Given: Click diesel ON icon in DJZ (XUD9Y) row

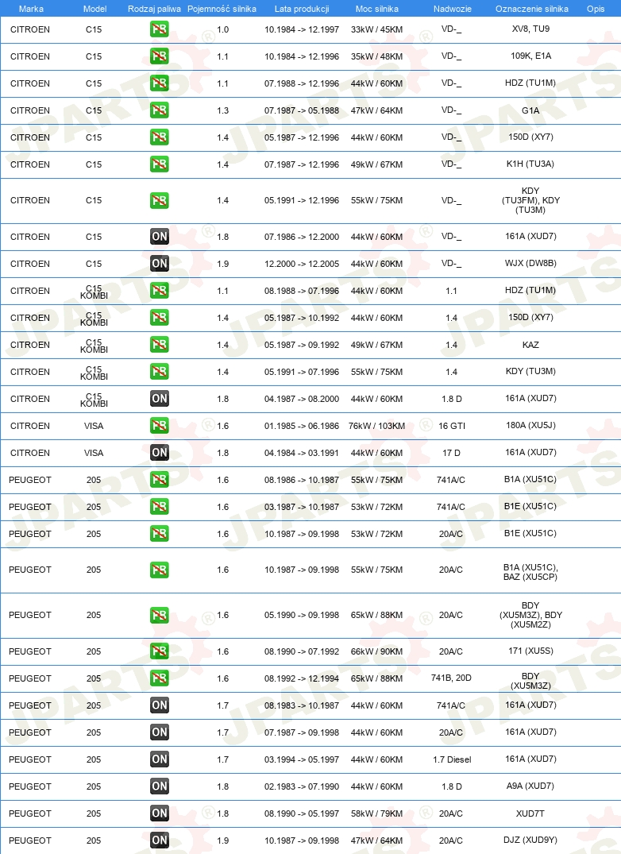Looking at the screenshot, I should point(160,840).
